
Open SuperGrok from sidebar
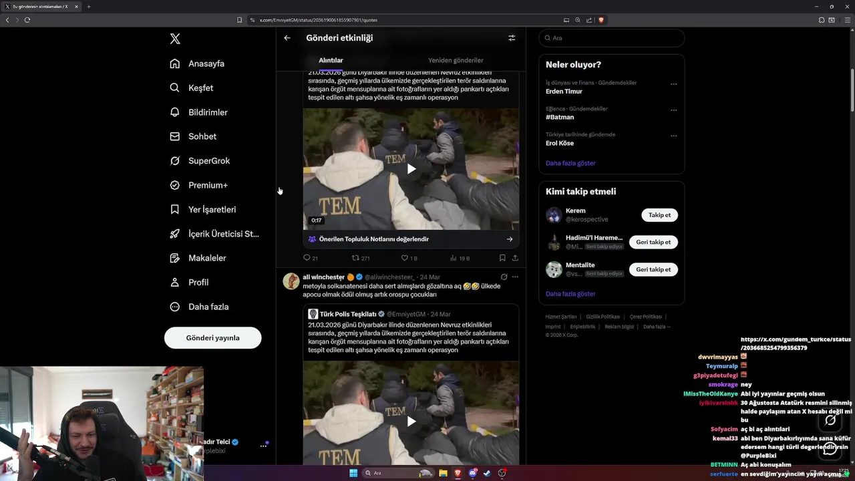tap(200, 160)
